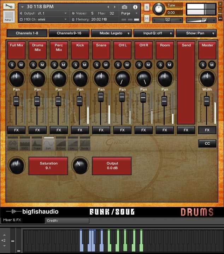224x254 pixels.
Task: Click the Kick channel pan knob
Action: pos(80,79)
